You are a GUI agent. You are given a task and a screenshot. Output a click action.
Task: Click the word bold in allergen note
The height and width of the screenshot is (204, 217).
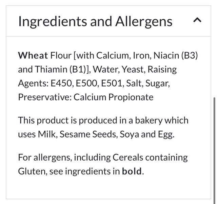[x=132, y=171]
